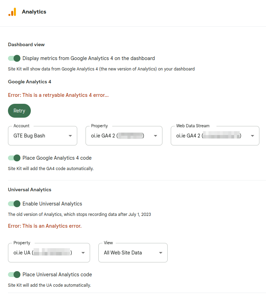Disable "Display metrics from Google Analytics 4"
The image size is (266, 294).
[x=14, y=58]
